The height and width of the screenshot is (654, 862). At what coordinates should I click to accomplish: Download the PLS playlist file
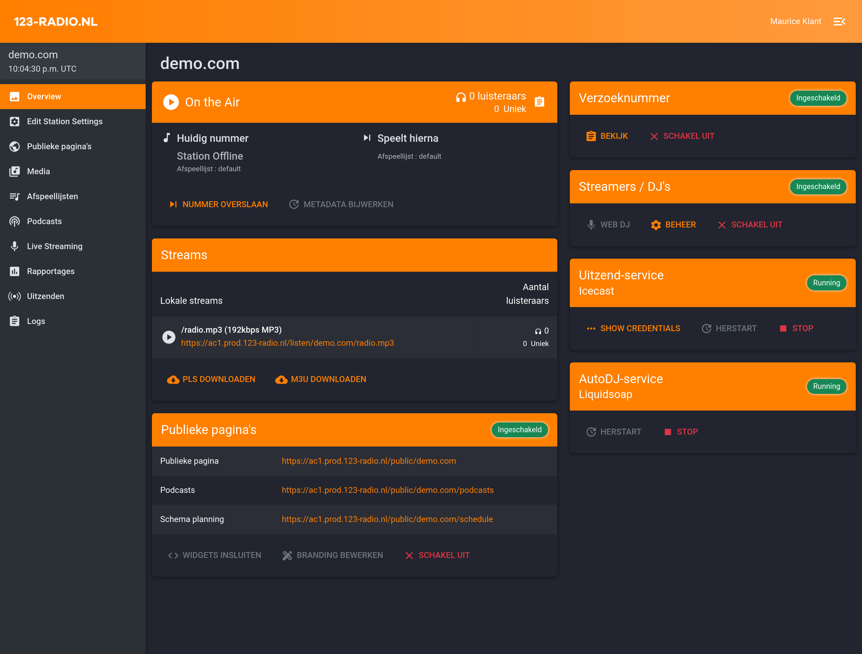click(211, 379)
